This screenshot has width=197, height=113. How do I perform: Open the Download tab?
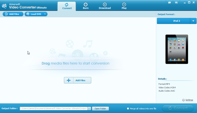click(x=105, y=6)
